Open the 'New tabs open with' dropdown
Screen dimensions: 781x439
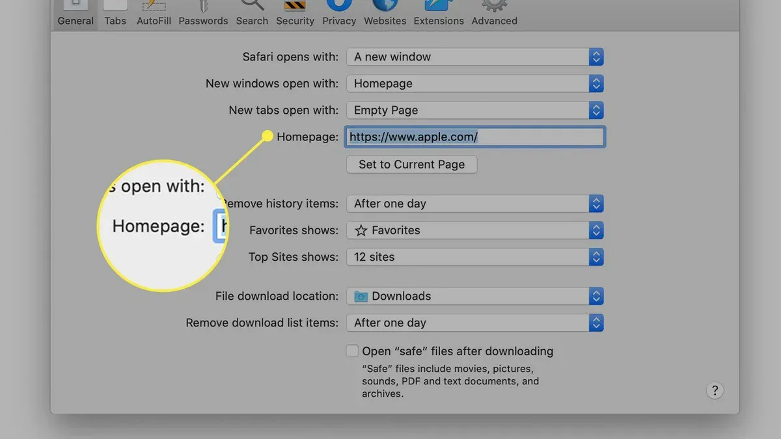475,110
